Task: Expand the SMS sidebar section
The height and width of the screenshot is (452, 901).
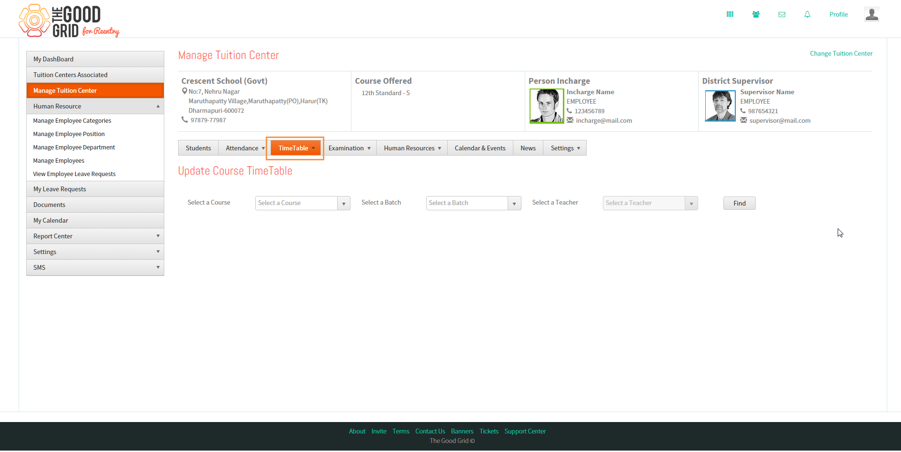Action: [x=95, y=267]
